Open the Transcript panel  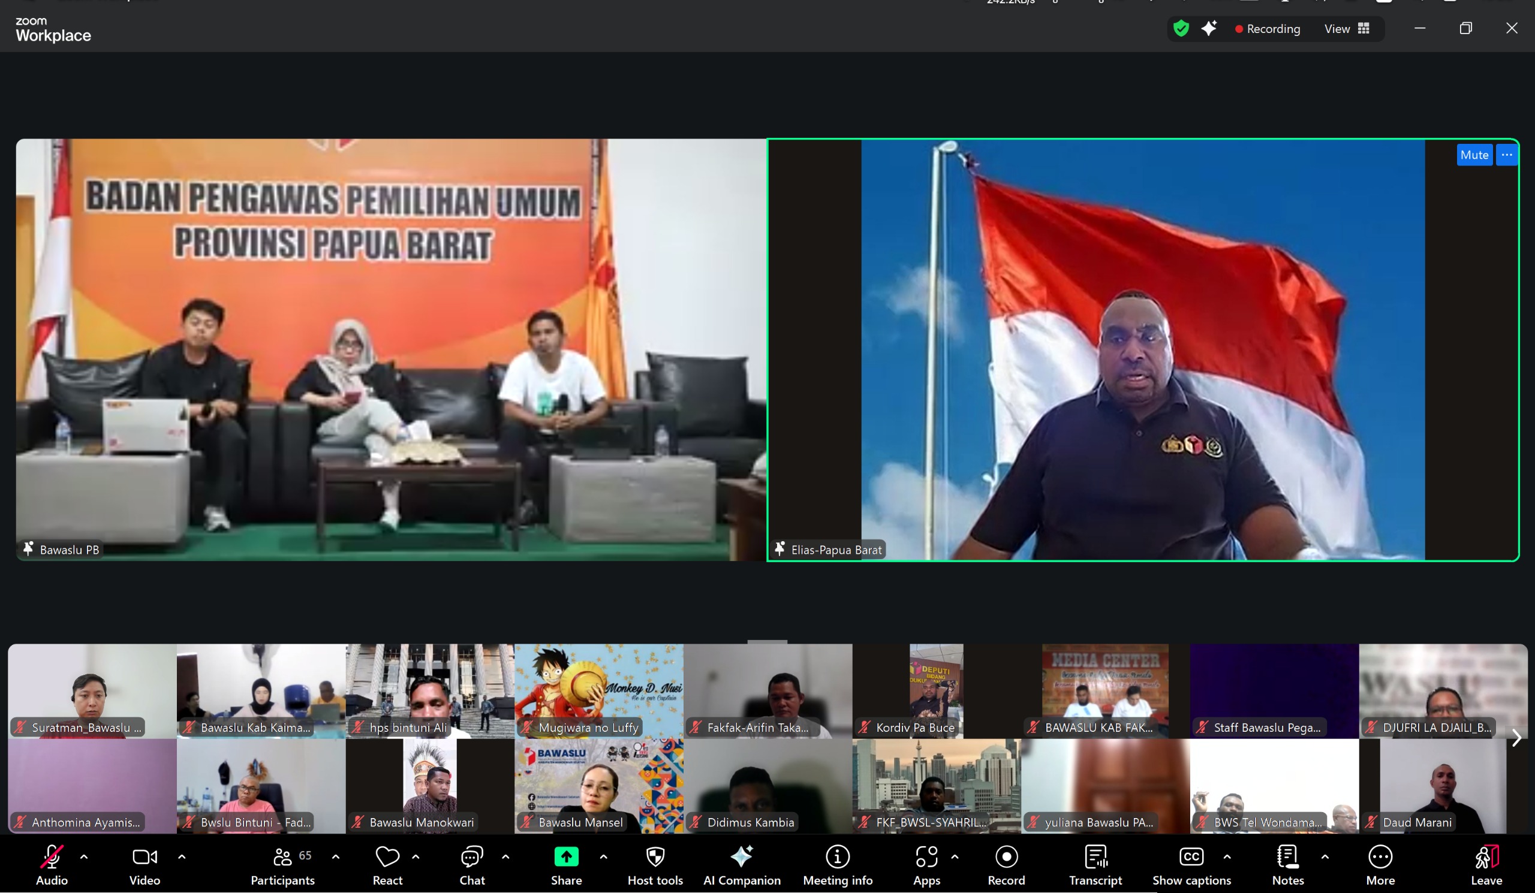pyautogui.click(x=1095, y=864)
